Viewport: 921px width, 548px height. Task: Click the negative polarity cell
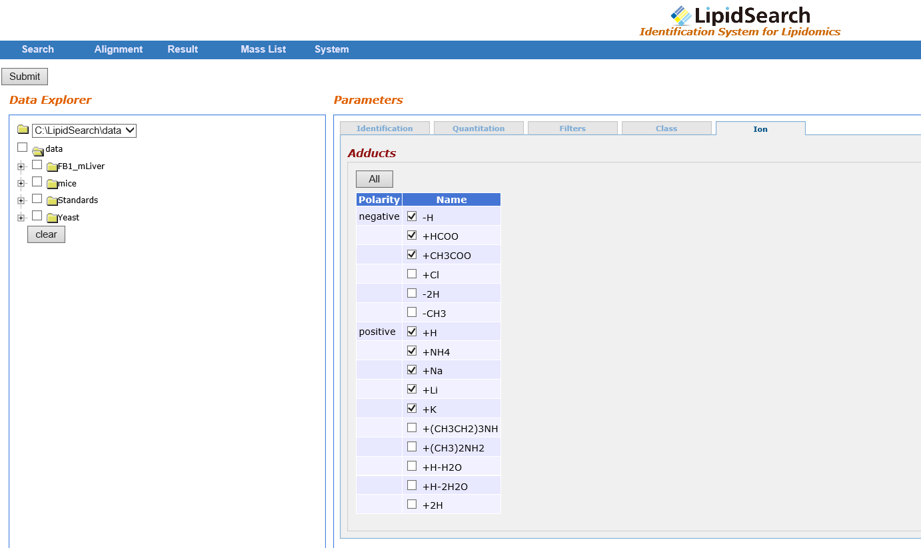pos(379,216)
